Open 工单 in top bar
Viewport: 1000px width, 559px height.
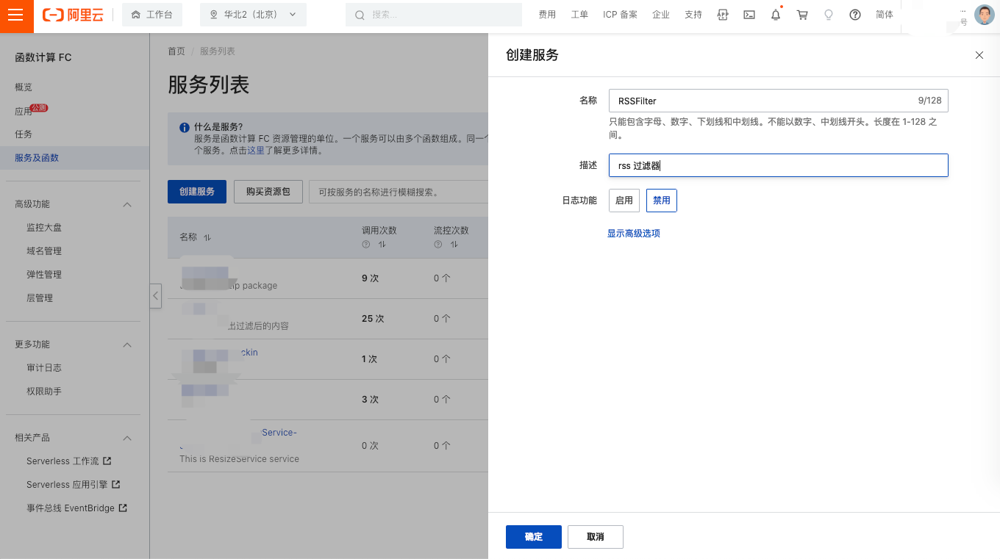[579, 15]
